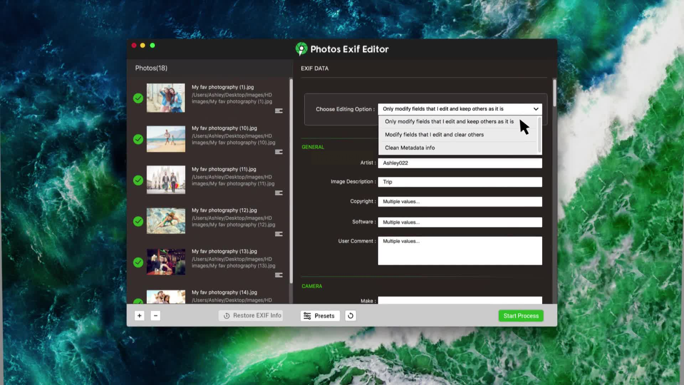Image resolution: width=684 pixels, height=385 pixels.
Task: Open details icon for photography (13).jpg
Action: pyautogui.click(x=279, y=275)
